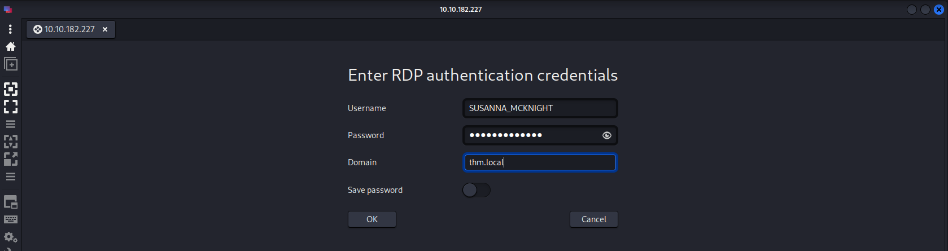948x251 pixels.
Task: Cancel the RDP authentication dialog
Action: [593, 219]
